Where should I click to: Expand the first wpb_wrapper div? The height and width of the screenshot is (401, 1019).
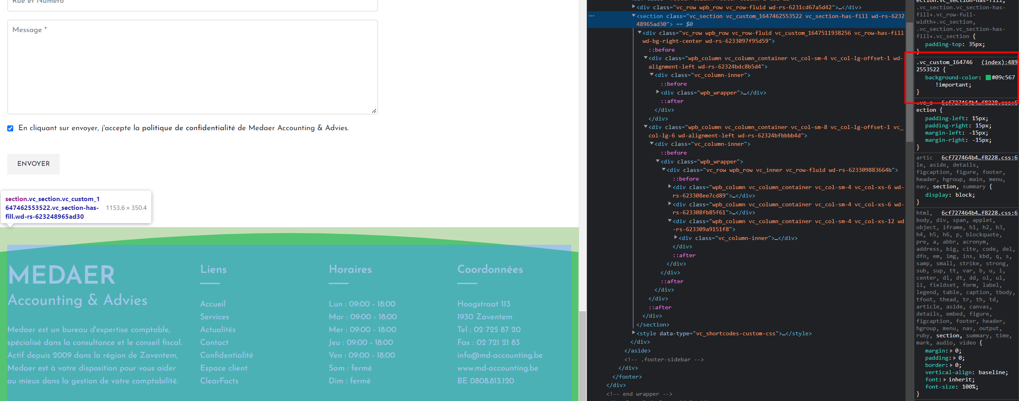tap(658, 92)
